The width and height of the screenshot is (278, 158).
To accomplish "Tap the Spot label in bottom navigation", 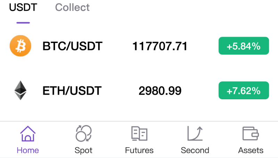I will pos(83,151).
